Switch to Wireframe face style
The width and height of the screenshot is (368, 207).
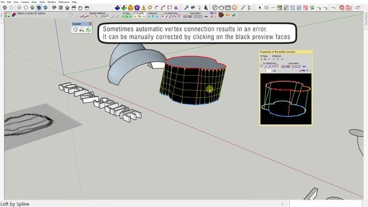pyautogui.click(x=19, y=7)
